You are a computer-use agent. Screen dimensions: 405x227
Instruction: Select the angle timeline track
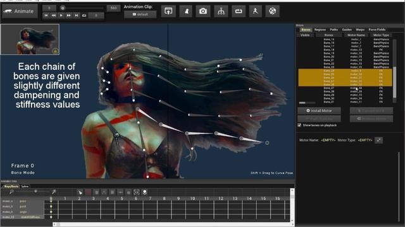[x=23, y=212]
